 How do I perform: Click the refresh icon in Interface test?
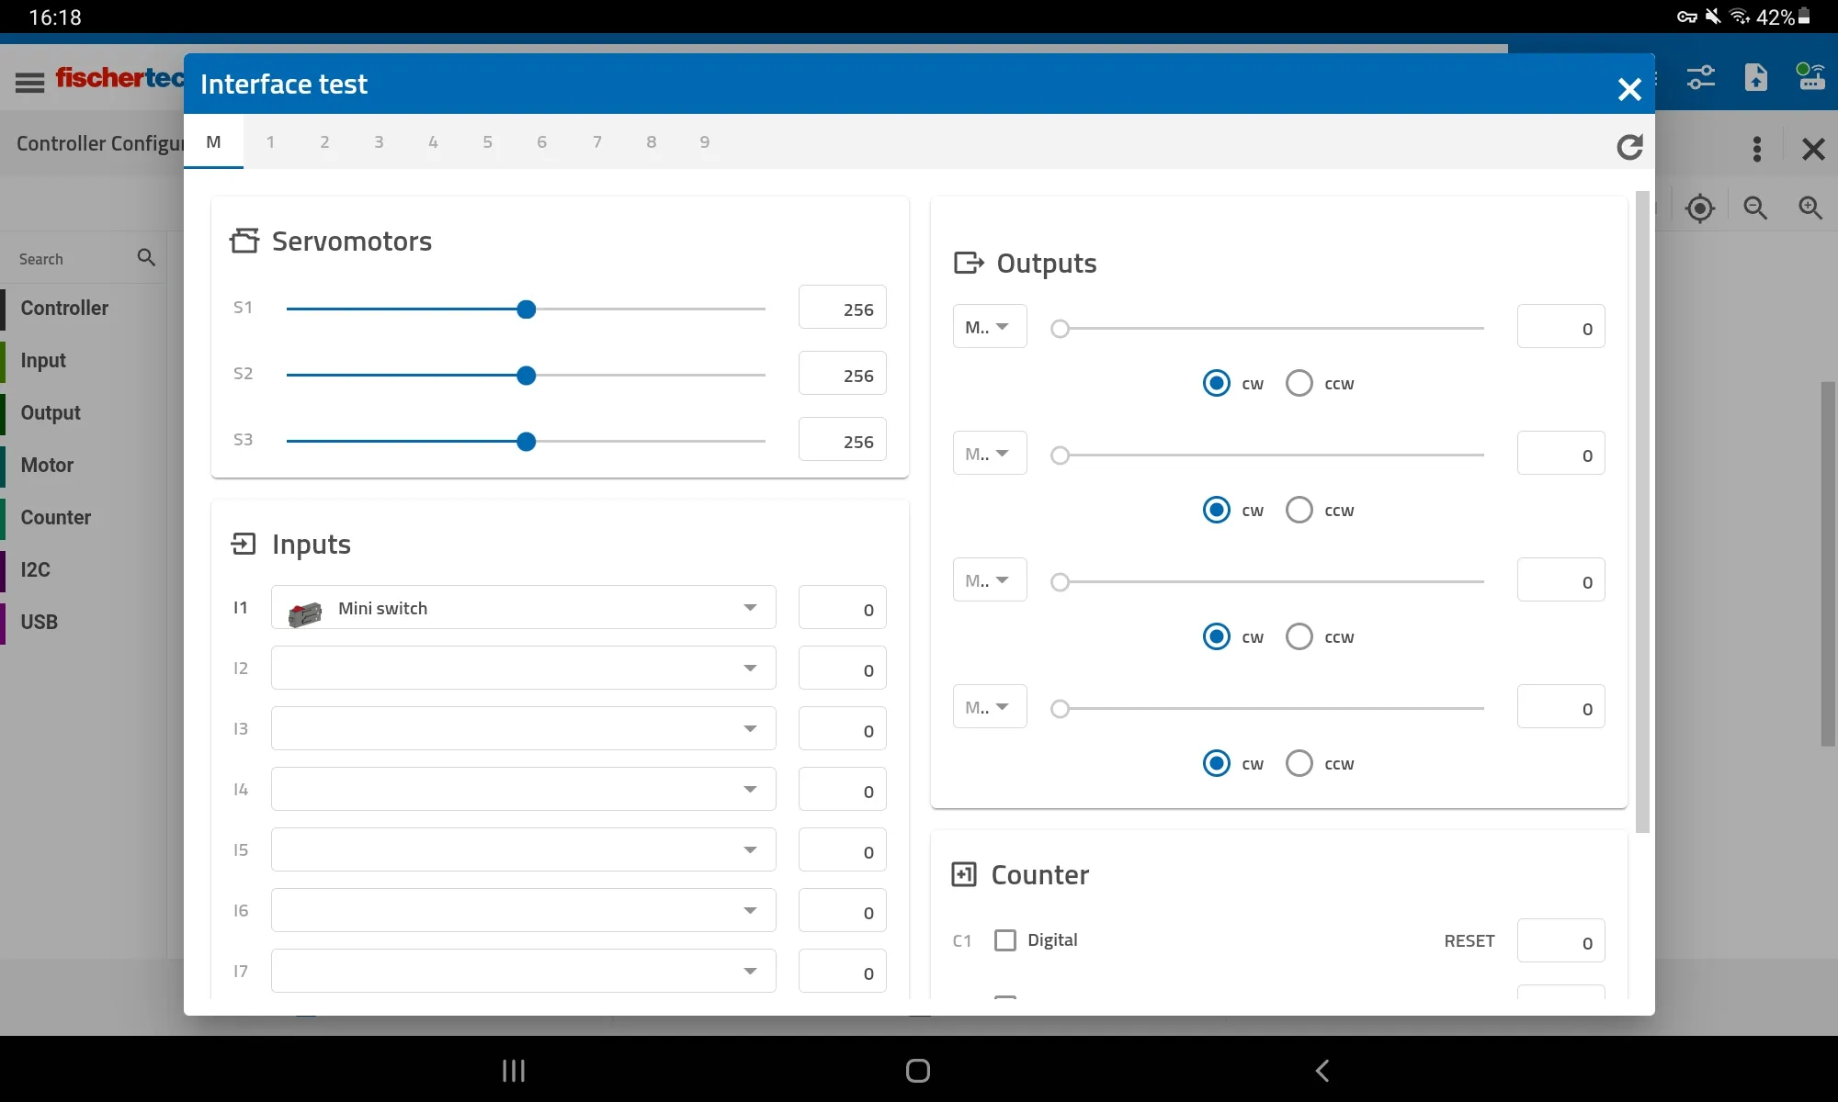click(x=1629, y=147)
